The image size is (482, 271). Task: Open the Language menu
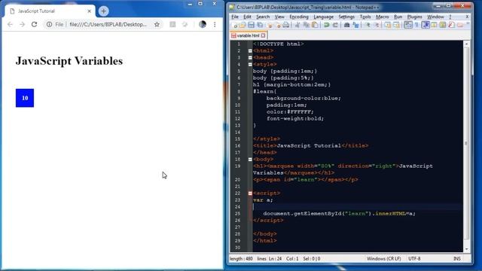(x=323, y=17)
